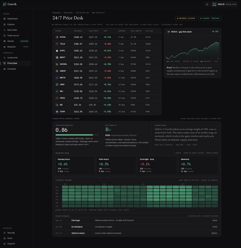Screen dimensions: 241x248
Task: Click the Support help icon
Action: tap(4, 244)
